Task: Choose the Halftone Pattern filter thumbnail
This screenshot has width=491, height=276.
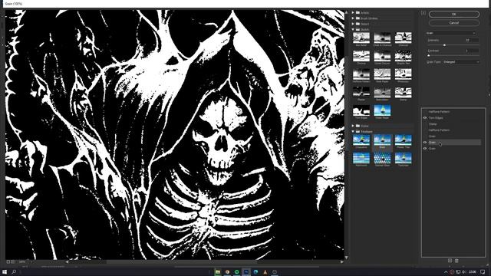Action: point(361,74)
